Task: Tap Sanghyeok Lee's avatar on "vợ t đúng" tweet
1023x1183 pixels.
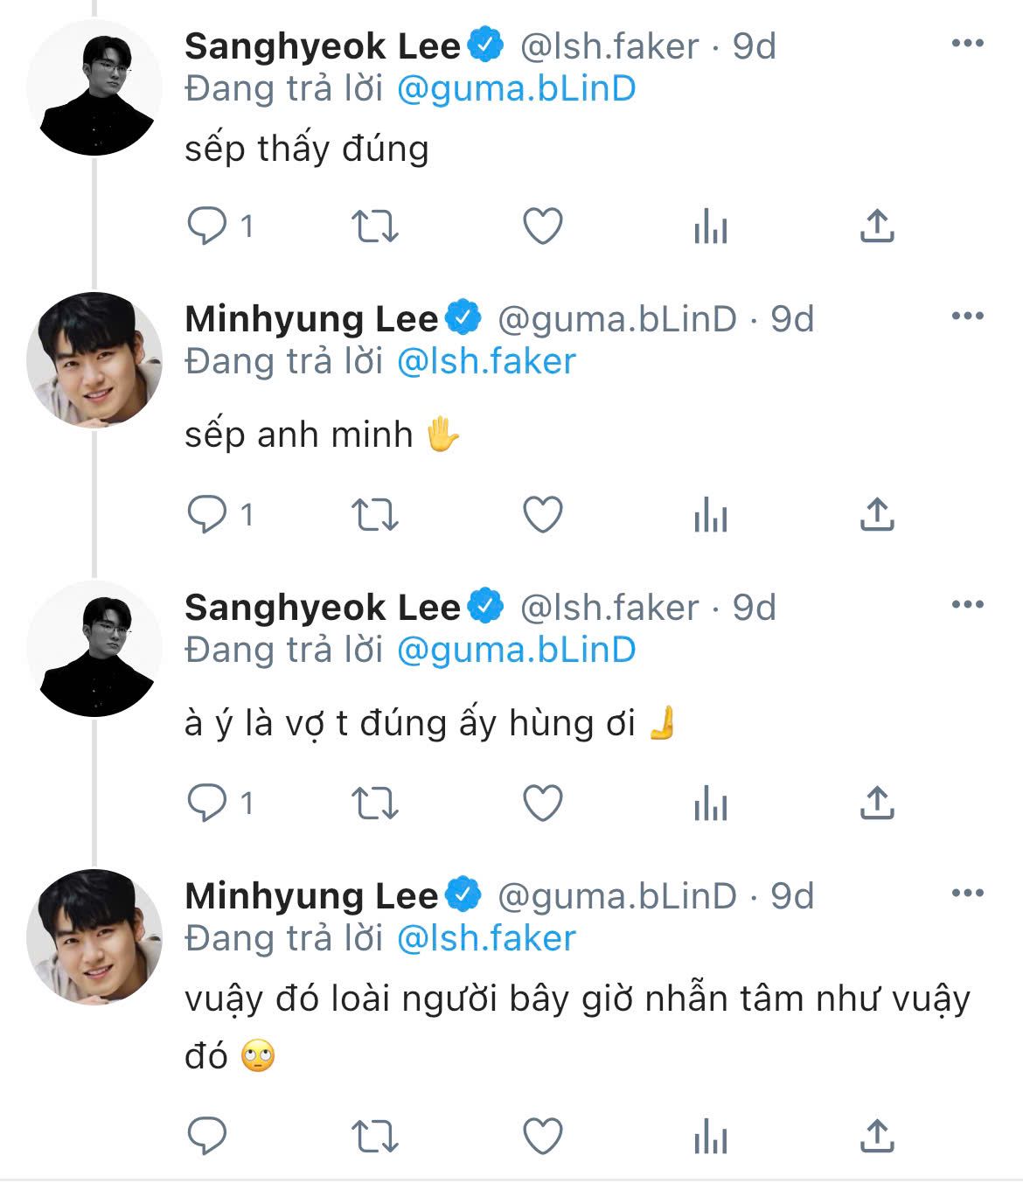Action: point(94,649)
